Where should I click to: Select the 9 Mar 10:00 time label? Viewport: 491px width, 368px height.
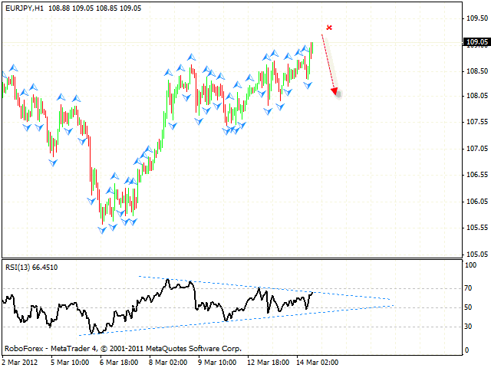click(218, 361)
